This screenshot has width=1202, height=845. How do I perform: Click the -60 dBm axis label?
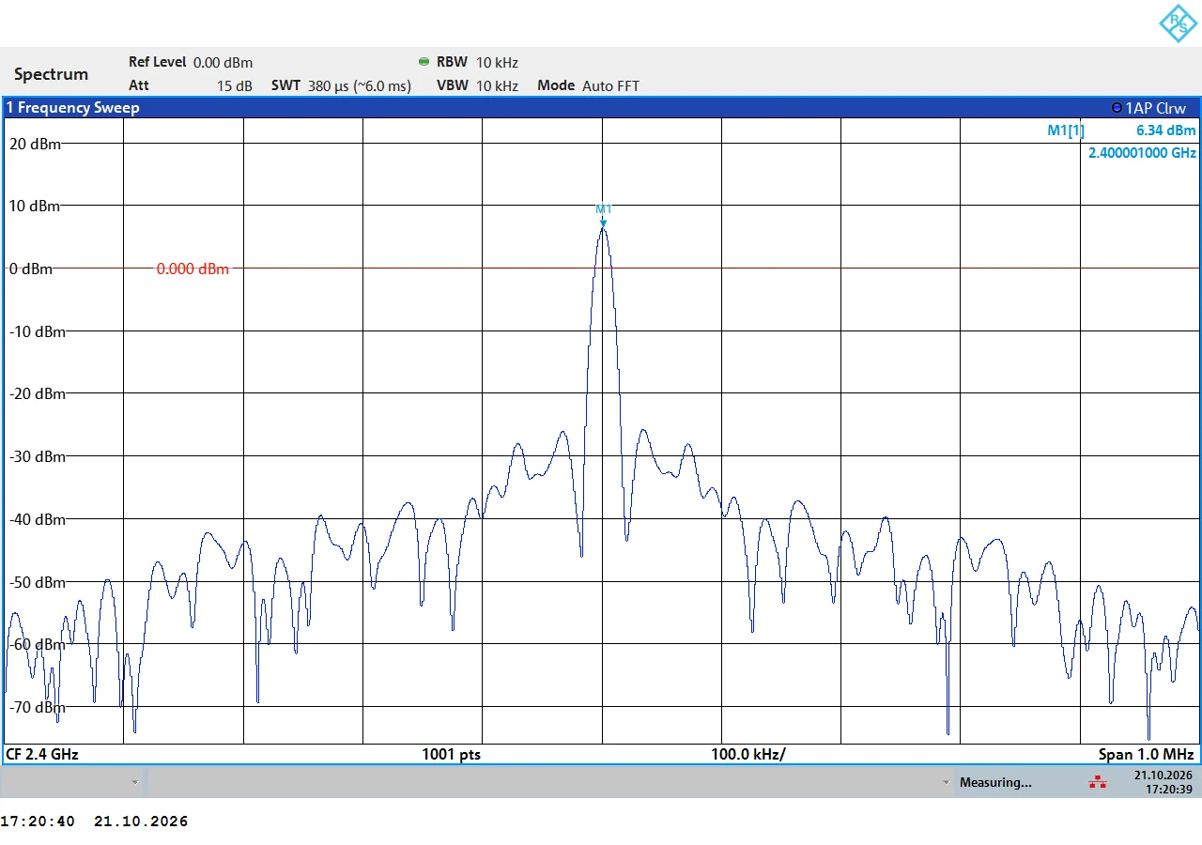click(x=38, y=644)
